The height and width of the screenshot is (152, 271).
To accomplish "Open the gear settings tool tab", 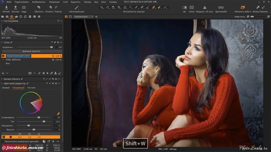I will (x=39, y=16).
